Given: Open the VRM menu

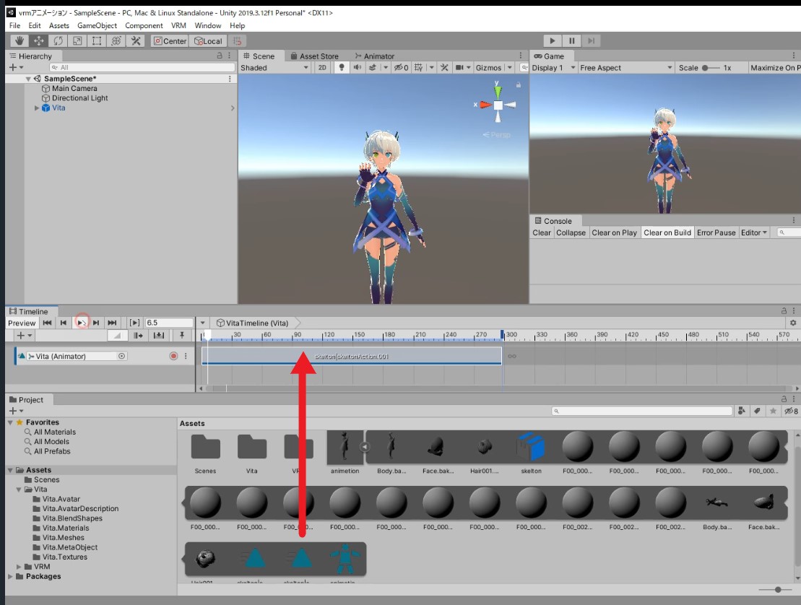Looking at the screenshot, I should click(x=178, y=25).
